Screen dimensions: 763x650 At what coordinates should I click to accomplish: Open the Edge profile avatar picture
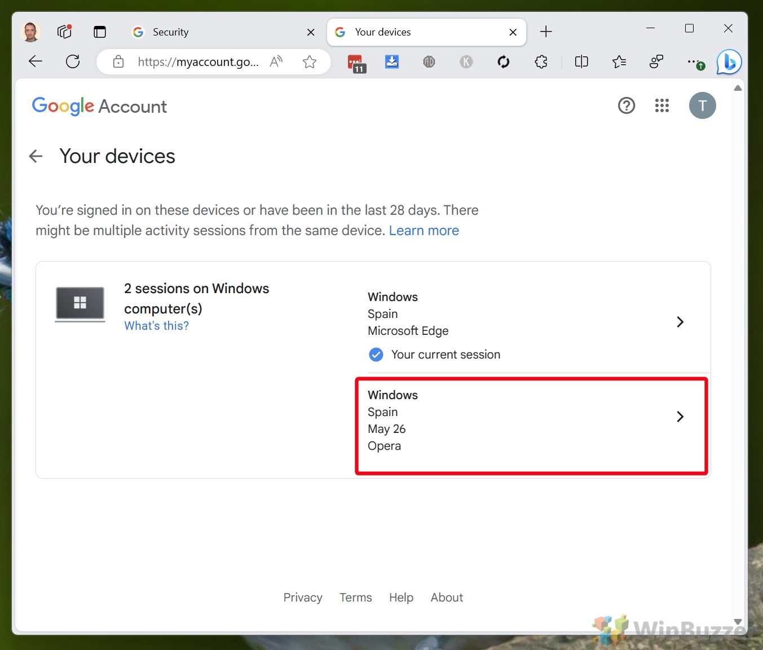[30, 32]
